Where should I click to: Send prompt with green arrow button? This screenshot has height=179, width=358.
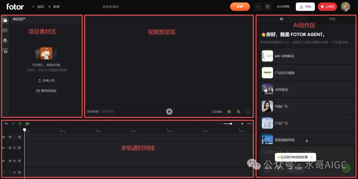pyautogui.click(x=346, y=168)
